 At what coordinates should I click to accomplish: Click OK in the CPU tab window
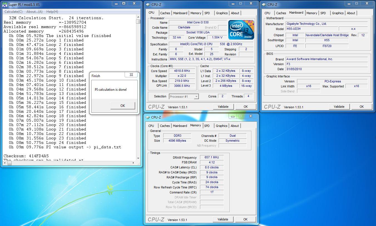point(246,107)
